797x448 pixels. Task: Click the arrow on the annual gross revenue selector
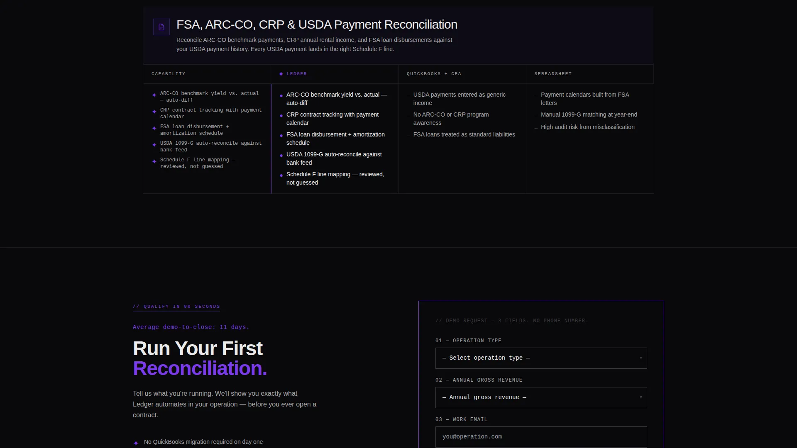point(641,397)
